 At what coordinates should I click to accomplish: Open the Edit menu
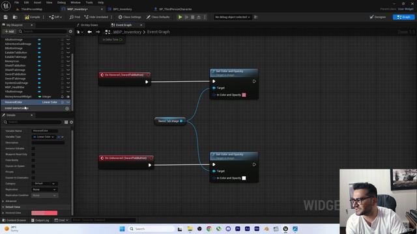tap(26, 3)
